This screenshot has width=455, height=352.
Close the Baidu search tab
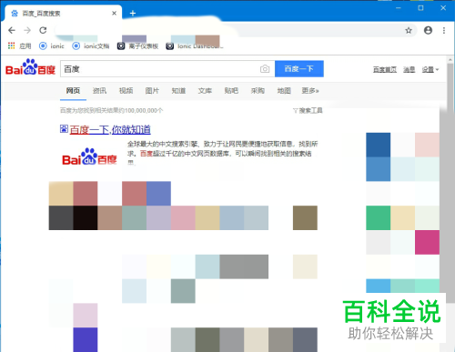click(114, 14)
